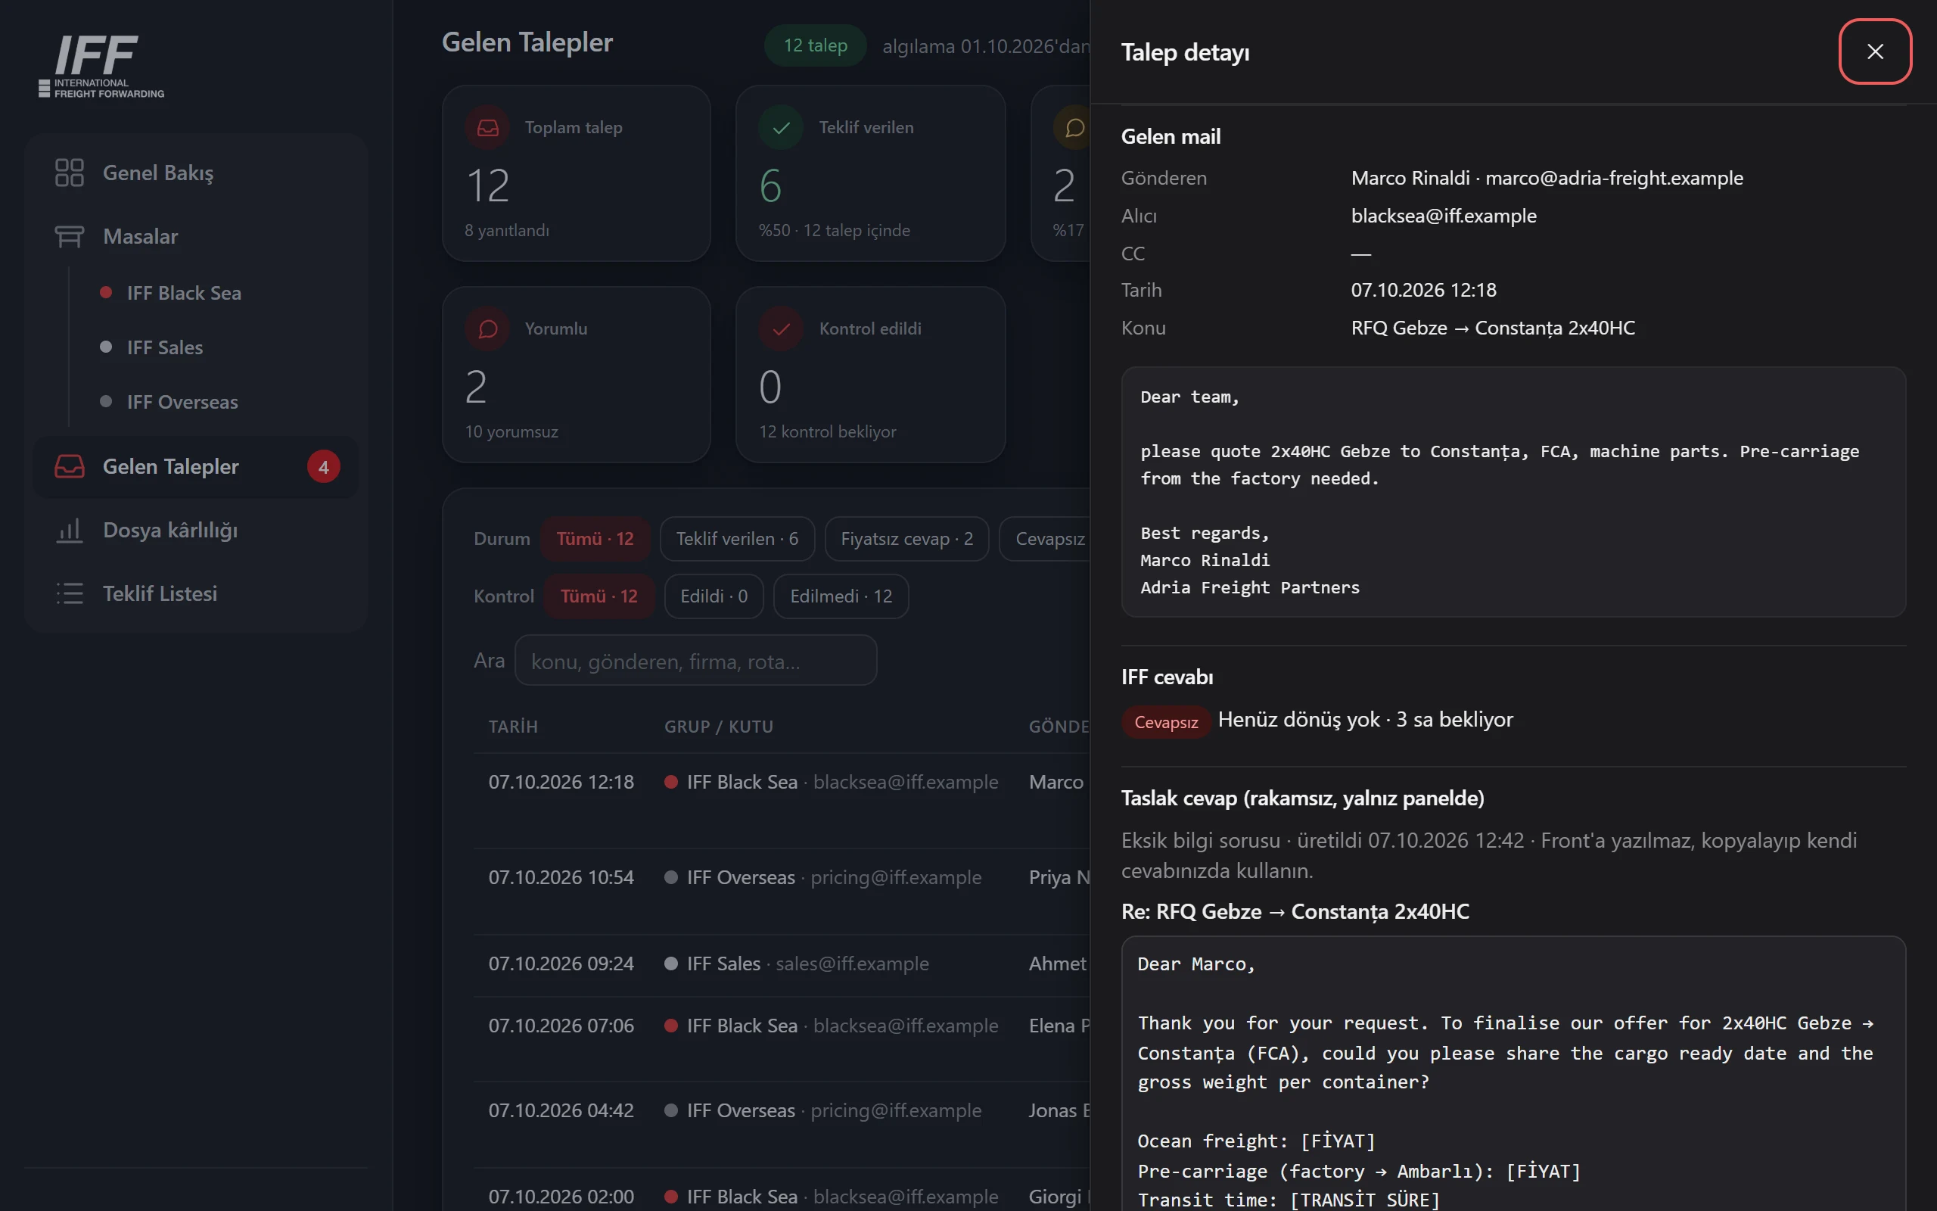Click the Teklif verilen checkmark icon

tap(781, 127)
